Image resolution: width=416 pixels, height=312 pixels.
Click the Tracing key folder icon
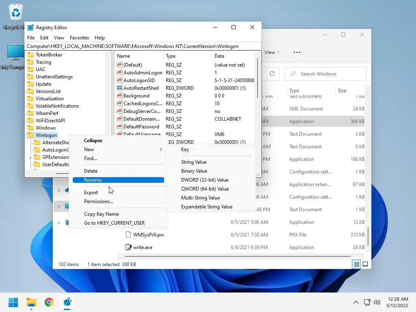[x=30, y=62]
